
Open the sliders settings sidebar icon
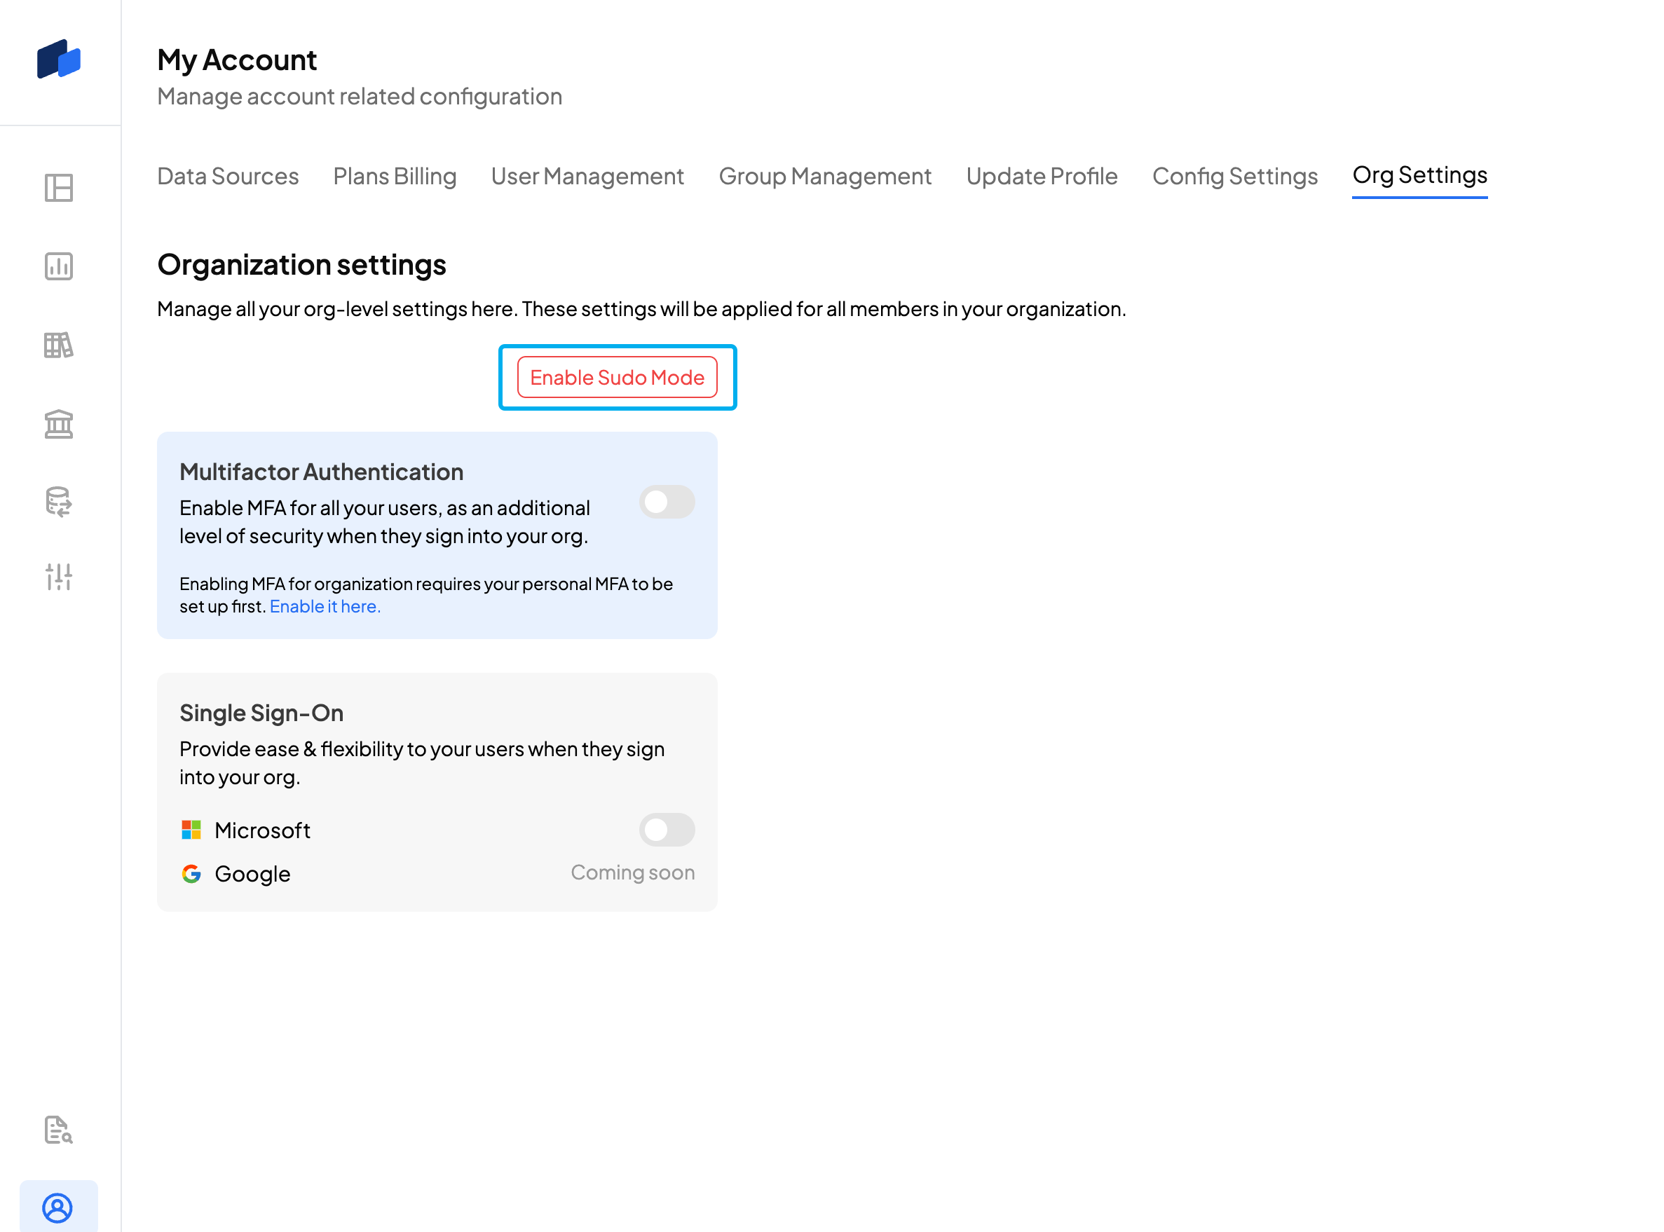point(59,577)
